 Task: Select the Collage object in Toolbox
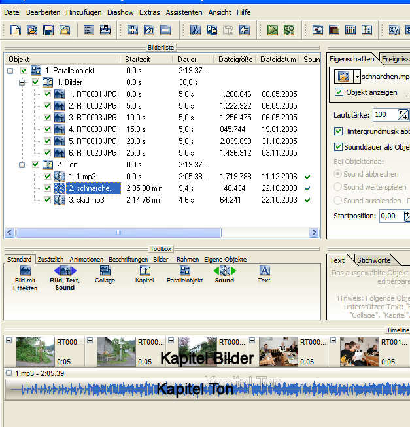pyautogui.click(x=105, y=275)
